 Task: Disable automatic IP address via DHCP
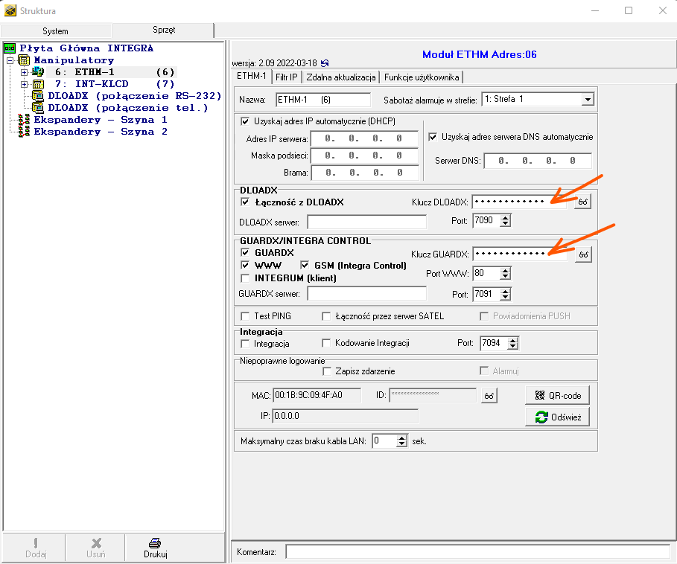[247, 121]
